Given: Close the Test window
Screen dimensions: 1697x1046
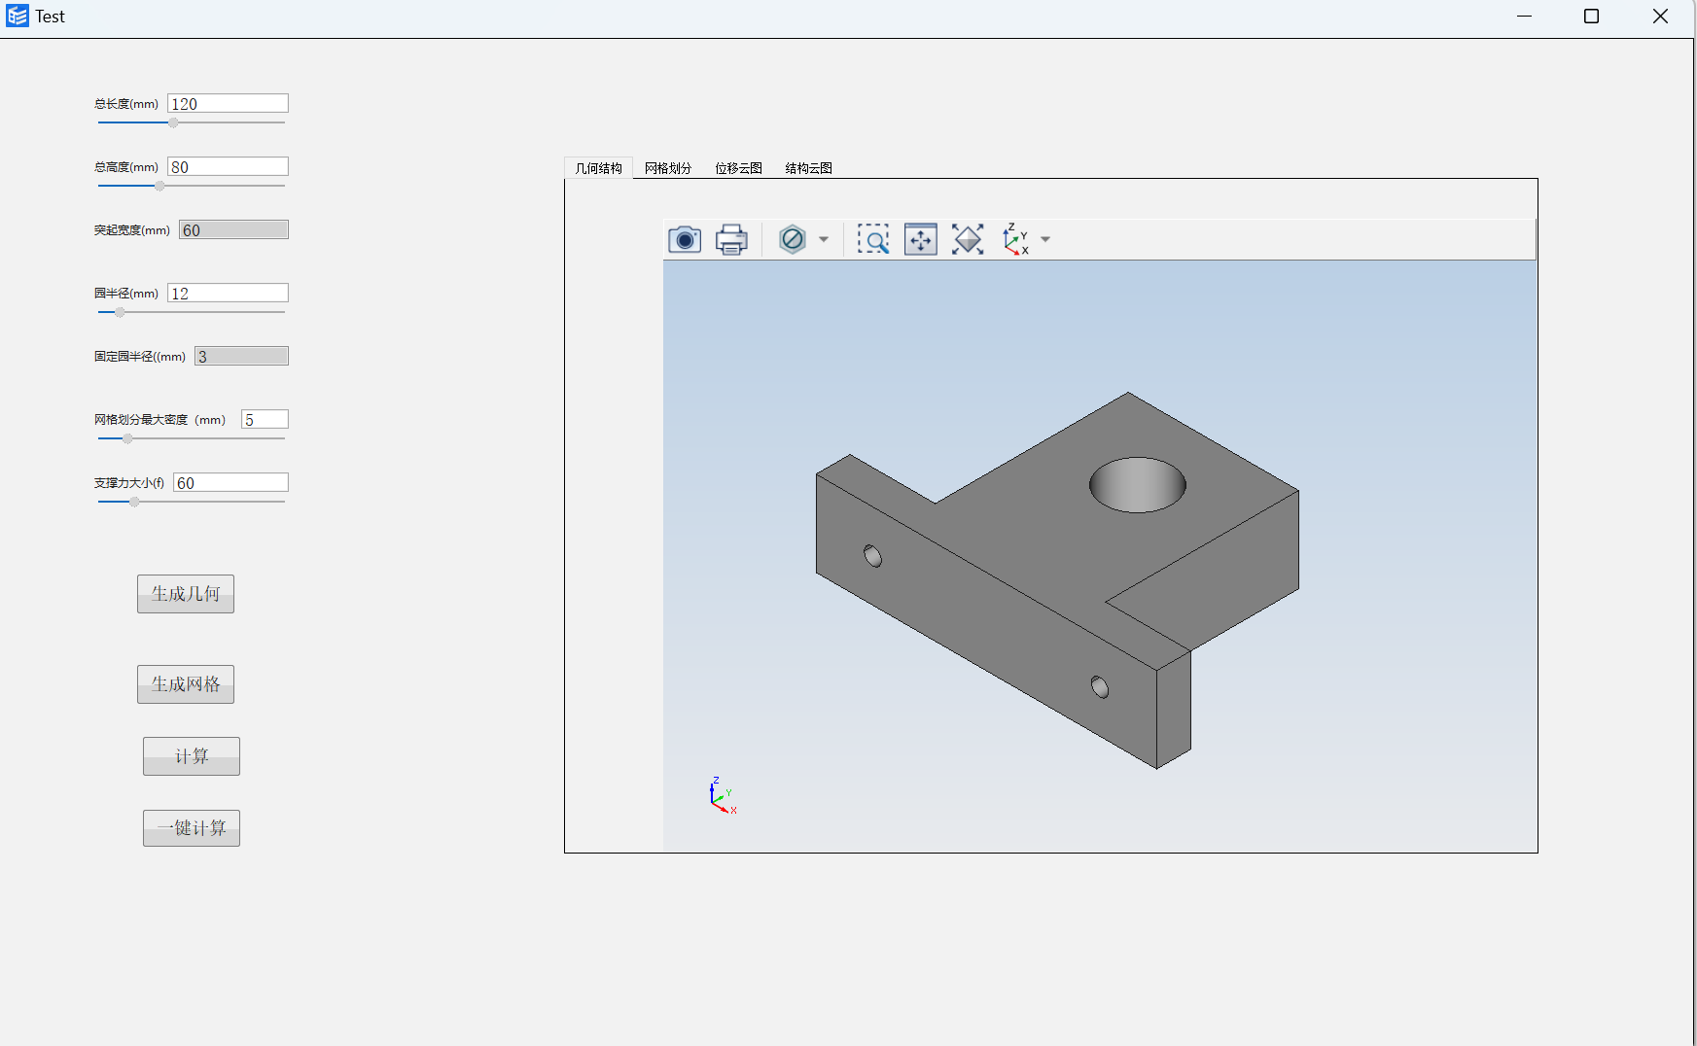Looking at the screenshot, I should tap(1660, 17).
